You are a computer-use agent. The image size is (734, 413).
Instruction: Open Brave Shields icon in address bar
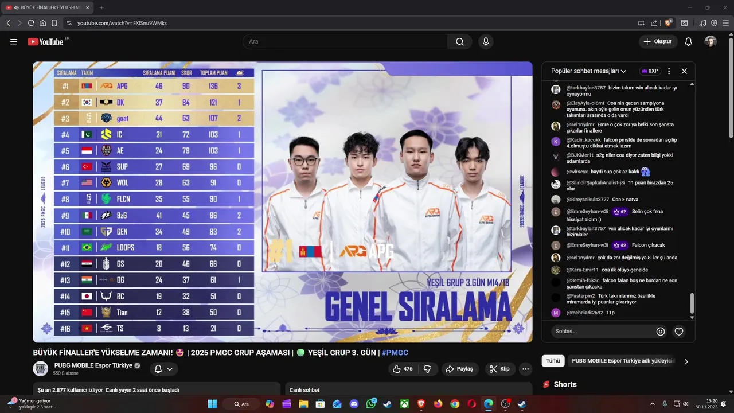[669, 23]
